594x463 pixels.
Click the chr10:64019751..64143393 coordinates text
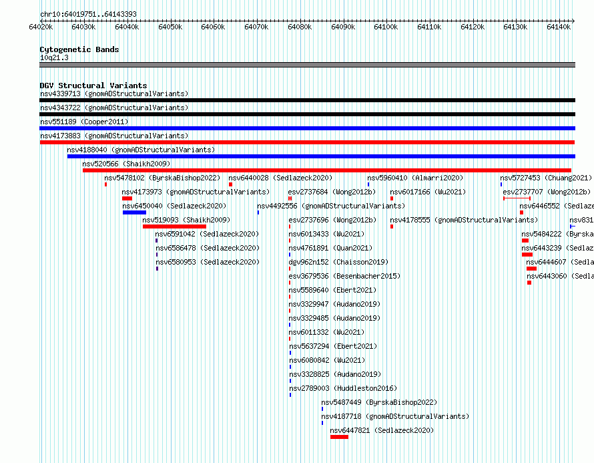tap(88, 14)
